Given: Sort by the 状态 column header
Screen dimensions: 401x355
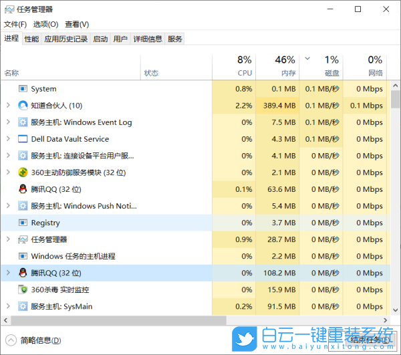Looking at the screenshot, I should (x=176, y=68).
